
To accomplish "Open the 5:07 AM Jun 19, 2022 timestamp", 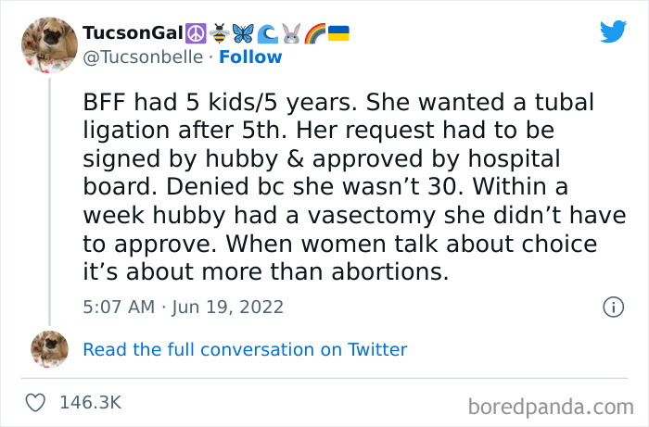I will (183, 307).
